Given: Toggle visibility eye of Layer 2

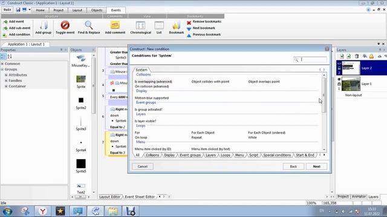Looking at the screenshot, I should [x=339, y=64].
